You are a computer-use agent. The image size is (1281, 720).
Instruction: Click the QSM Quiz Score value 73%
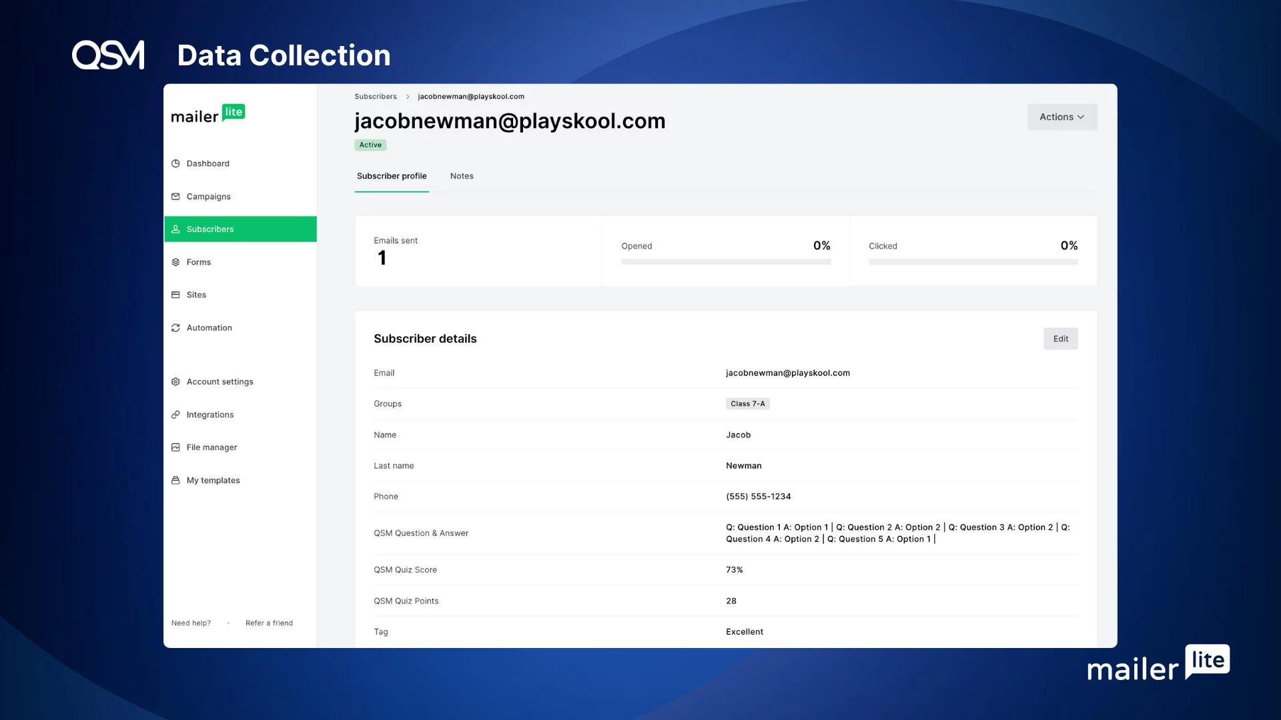coord(735,570)
